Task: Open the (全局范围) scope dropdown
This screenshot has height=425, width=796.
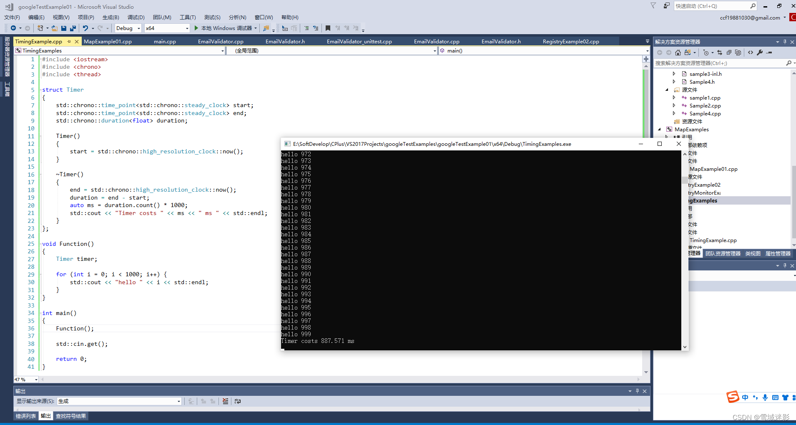Action: point(332,50)
